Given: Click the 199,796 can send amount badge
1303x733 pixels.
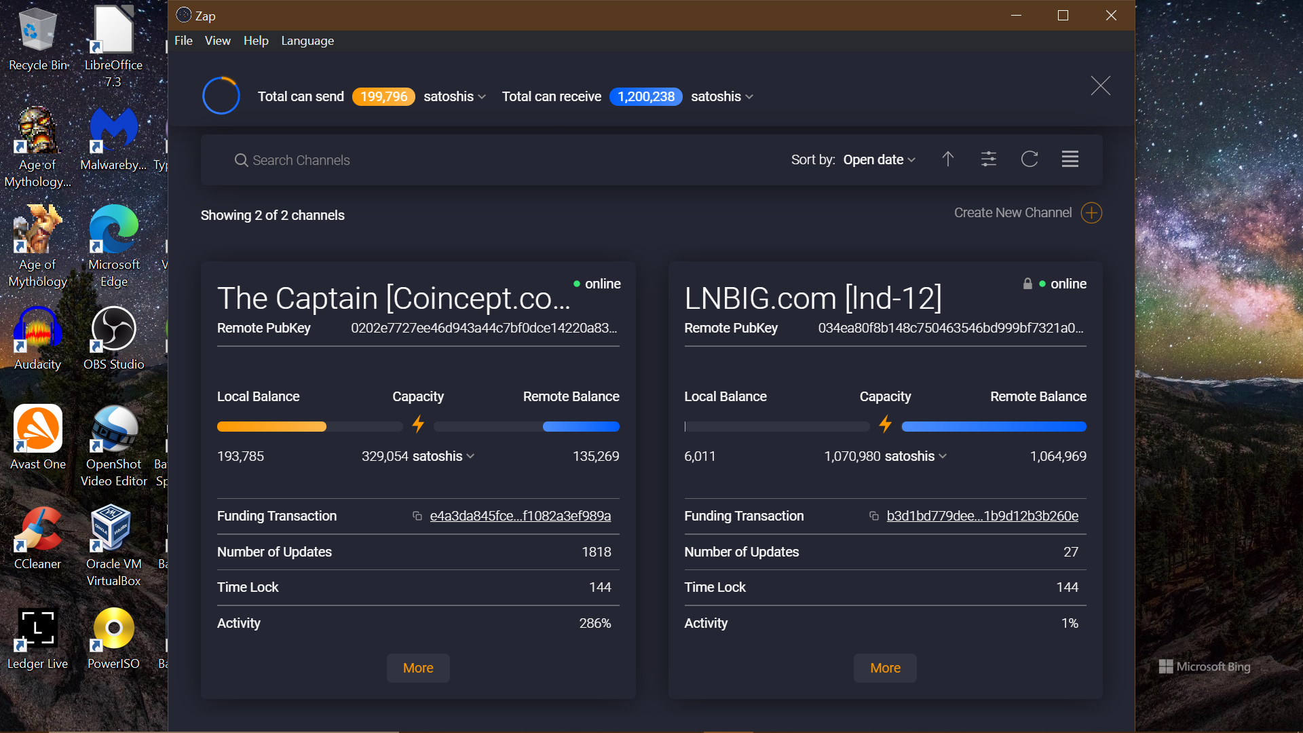Looking at the screenshot, I should pyautogui.click(x=383, y=96).
